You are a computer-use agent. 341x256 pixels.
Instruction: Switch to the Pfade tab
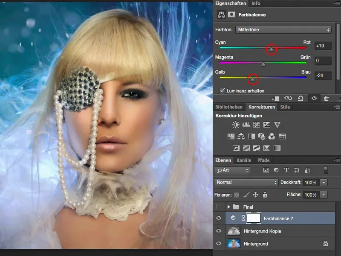pyautogui.click(x=263, y=160)
